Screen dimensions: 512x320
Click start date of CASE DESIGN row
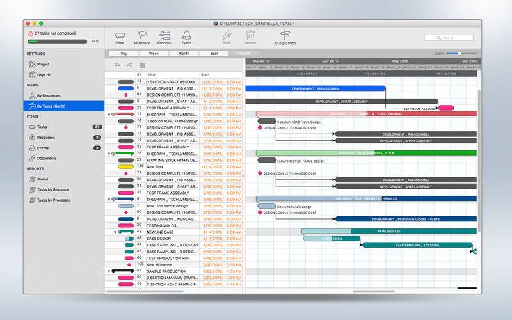221,239
